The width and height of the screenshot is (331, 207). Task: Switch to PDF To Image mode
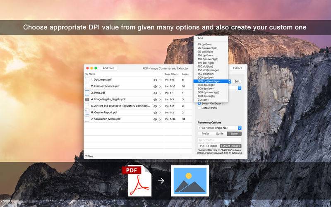click(x=209, y=146)
